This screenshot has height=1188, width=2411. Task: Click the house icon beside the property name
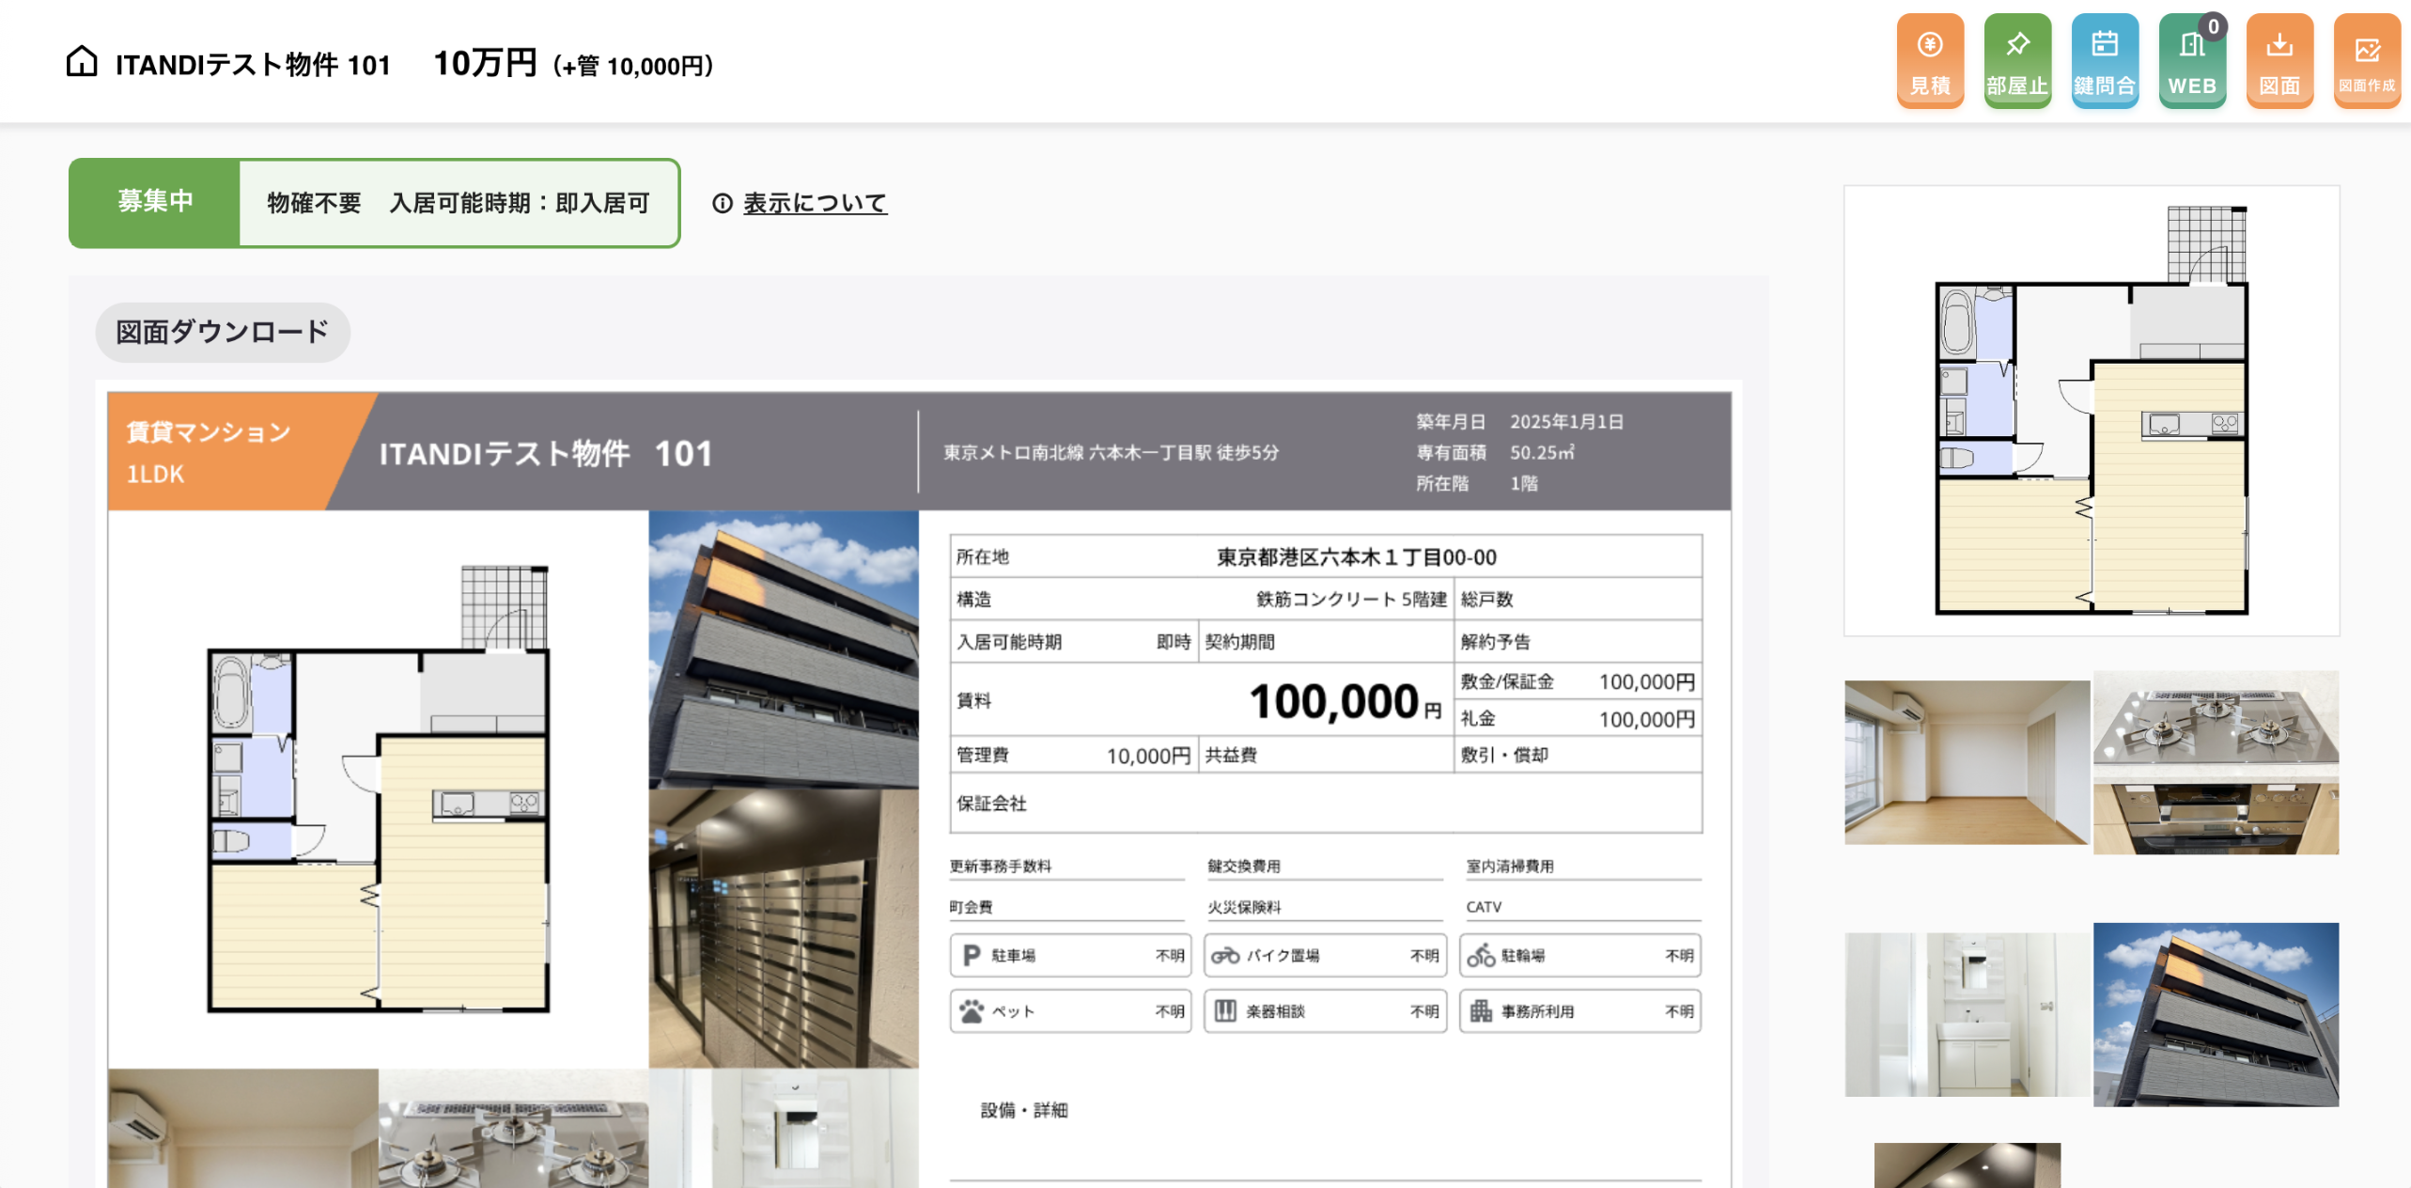[82, 62]
